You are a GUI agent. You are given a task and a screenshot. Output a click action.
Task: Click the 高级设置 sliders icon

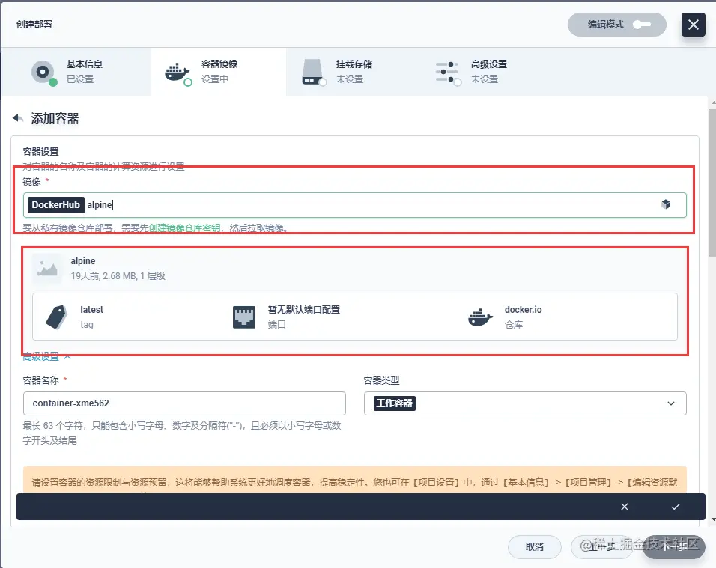point(448,73)
